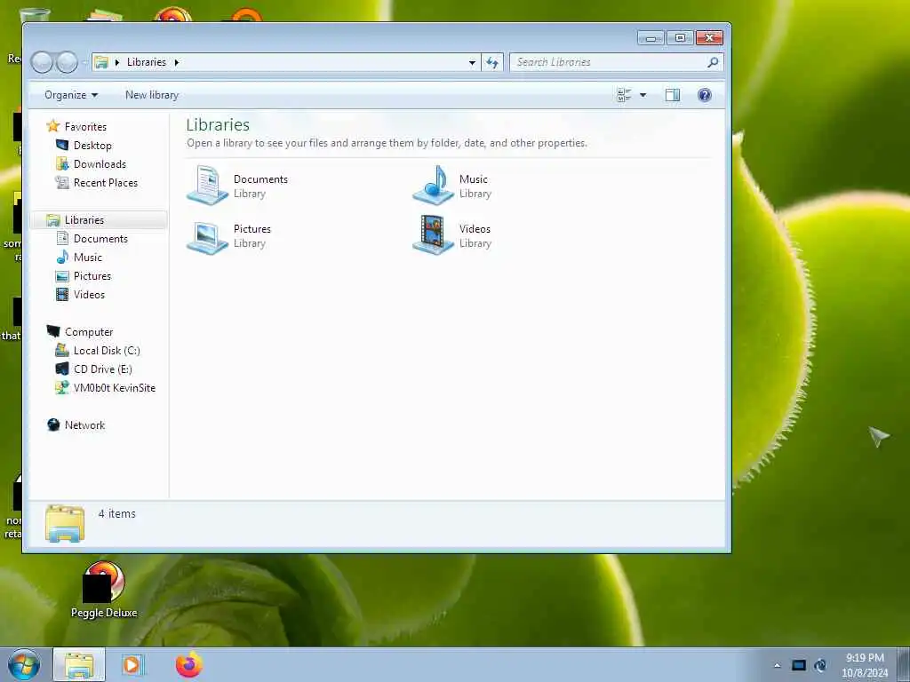Select the Peggle Deluxe desktop shortcut

[x=104, y=590]
